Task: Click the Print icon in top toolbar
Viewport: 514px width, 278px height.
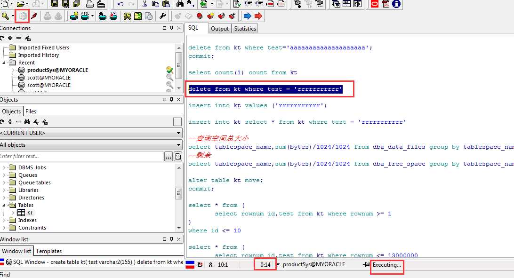Action: (x=90, y=4)
